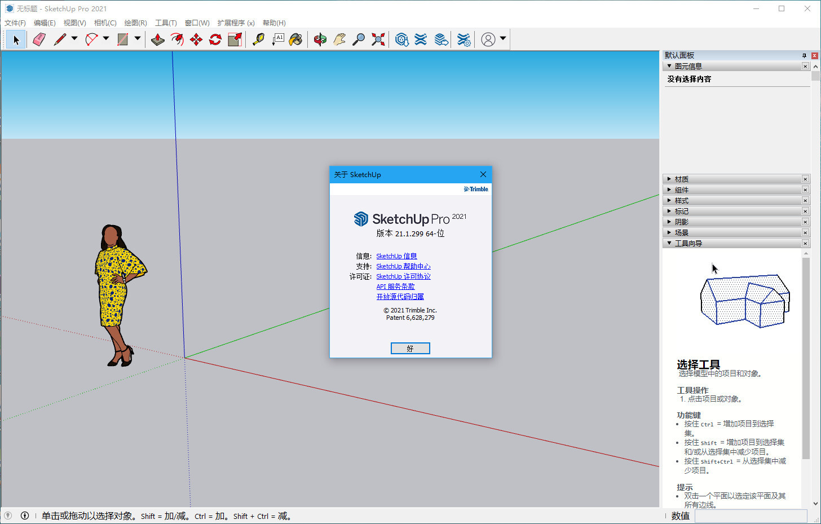This screenshot has height=524, width=821.
Task: Pin the default tray panel
Action: pos(804,55)
